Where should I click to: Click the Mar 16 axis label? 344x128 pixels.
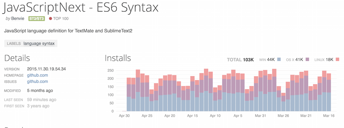click(x=329, y=116)
